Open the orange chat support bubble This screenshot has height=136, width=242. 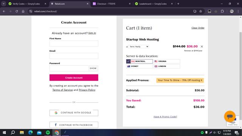[x=230, y=116]
